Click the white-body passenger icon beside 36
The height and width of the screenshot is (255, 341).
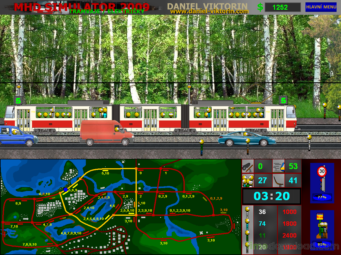pos(247,212)
